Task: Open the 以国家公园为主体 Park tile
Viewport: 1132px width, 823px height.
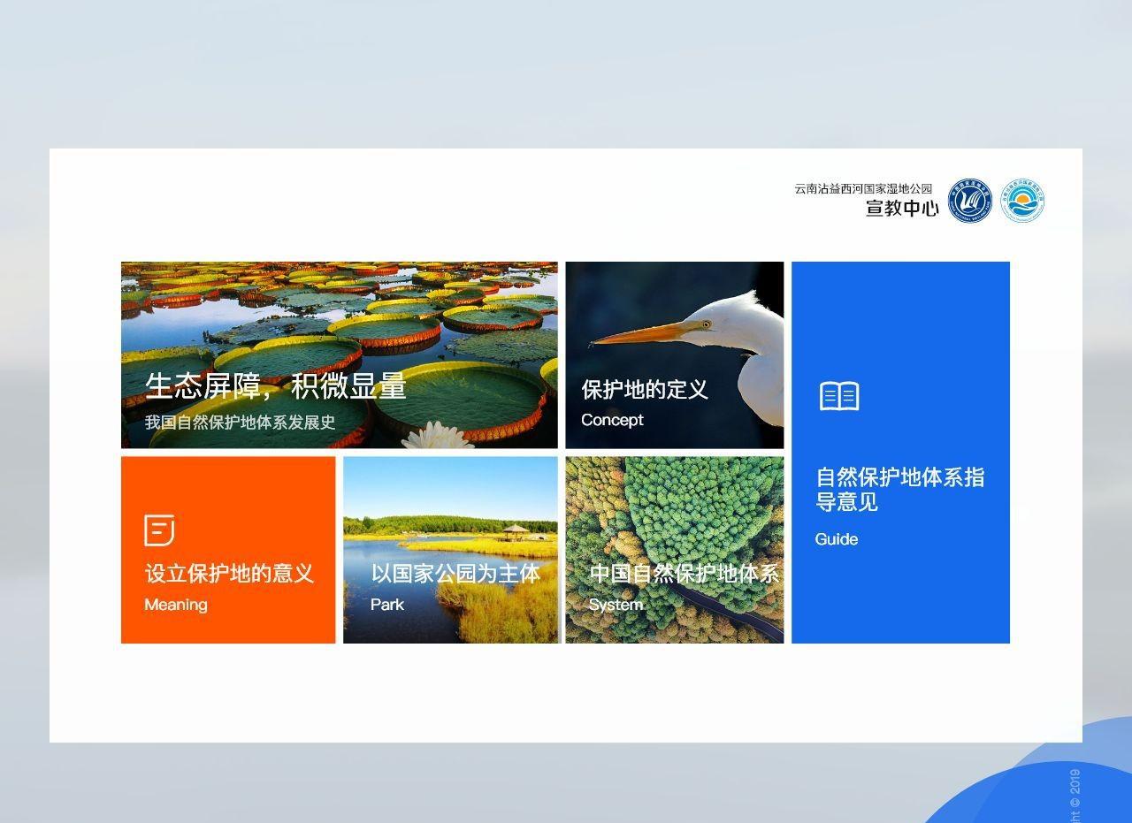Action: pos(451,550)
